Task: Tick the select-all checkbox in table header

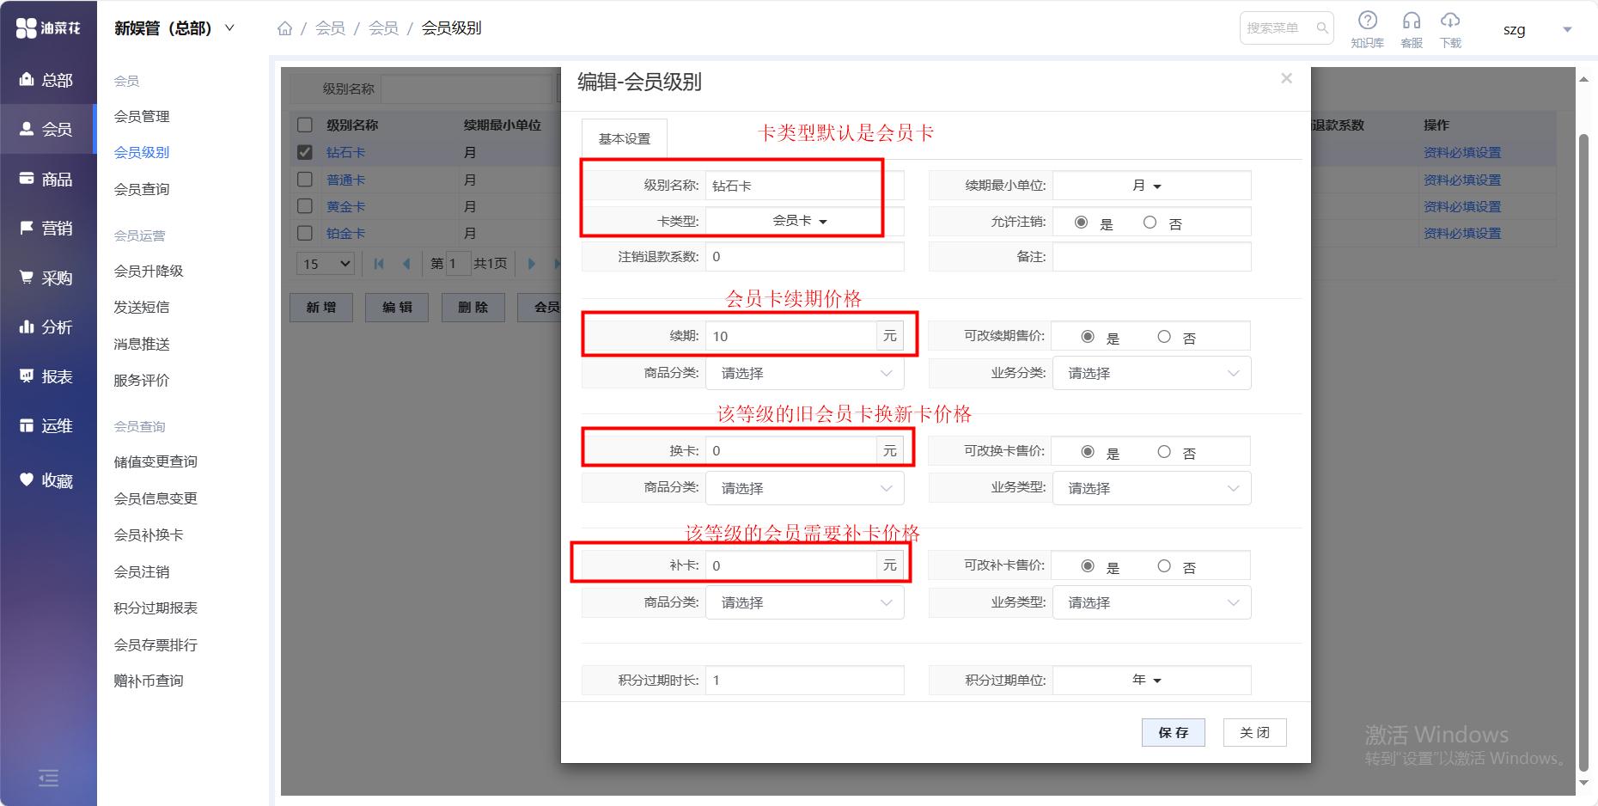Action: click(x=304, y=125)
